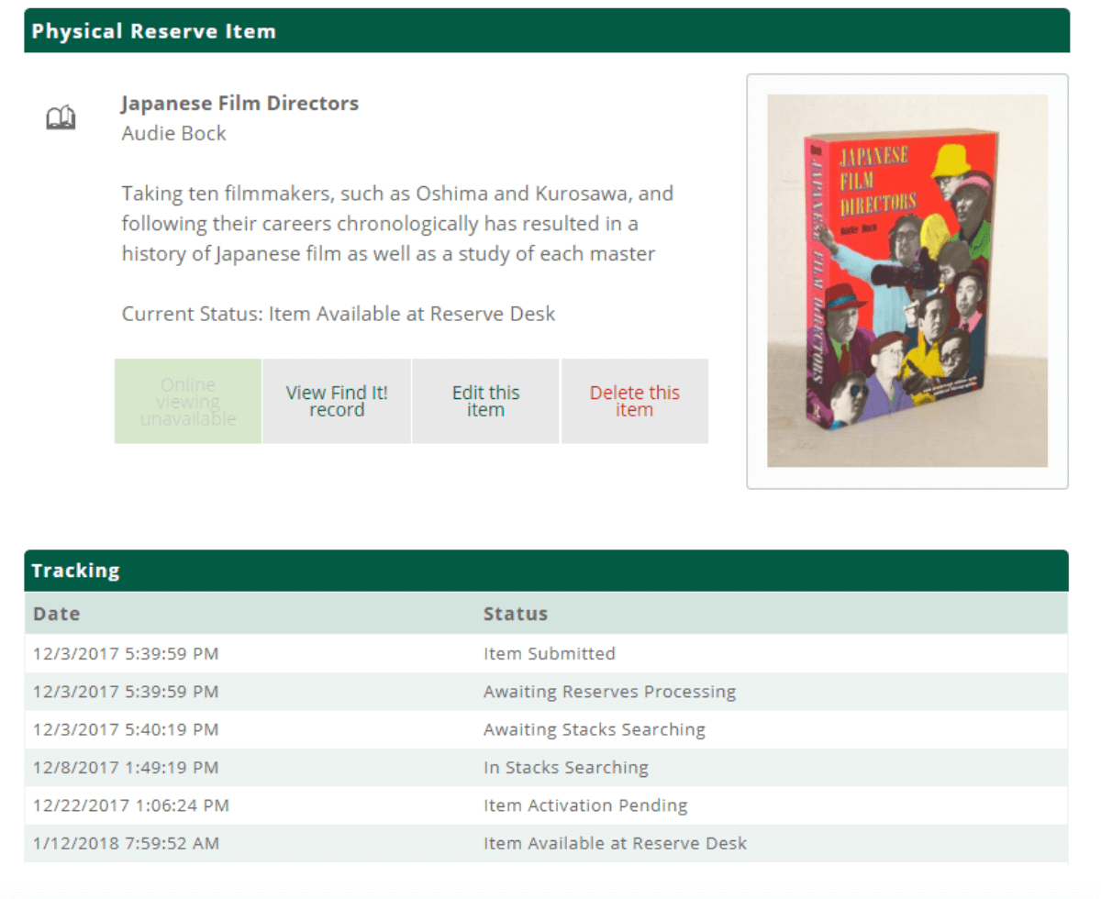Click the Physical Reserve Item header bar
The image size is (1101, 899).
tap(546, 30)
